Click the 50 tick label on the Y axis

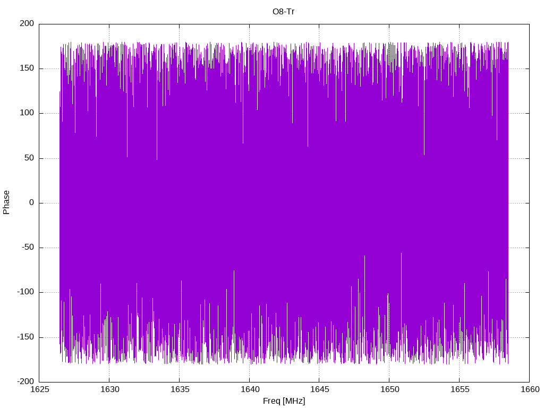(30, 158)
